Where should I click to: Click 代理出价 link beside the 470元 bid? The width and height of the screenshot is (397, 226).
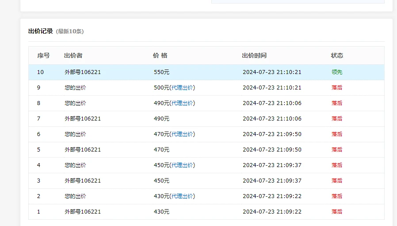182,134
